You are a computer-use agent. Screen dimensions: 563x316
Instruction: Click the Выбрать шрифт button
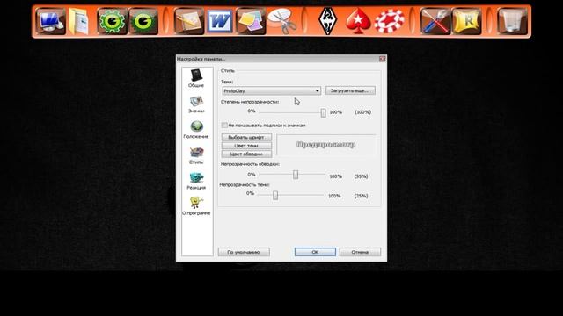coord(246,137)
